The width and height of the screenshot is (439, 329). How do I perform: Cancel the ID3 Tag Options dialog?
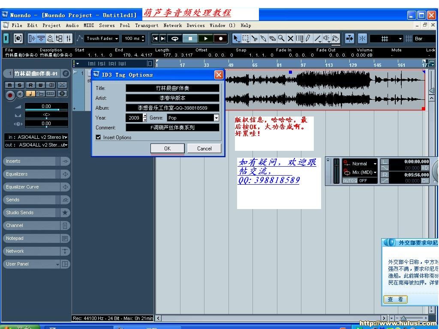click(x=204, y=148)
